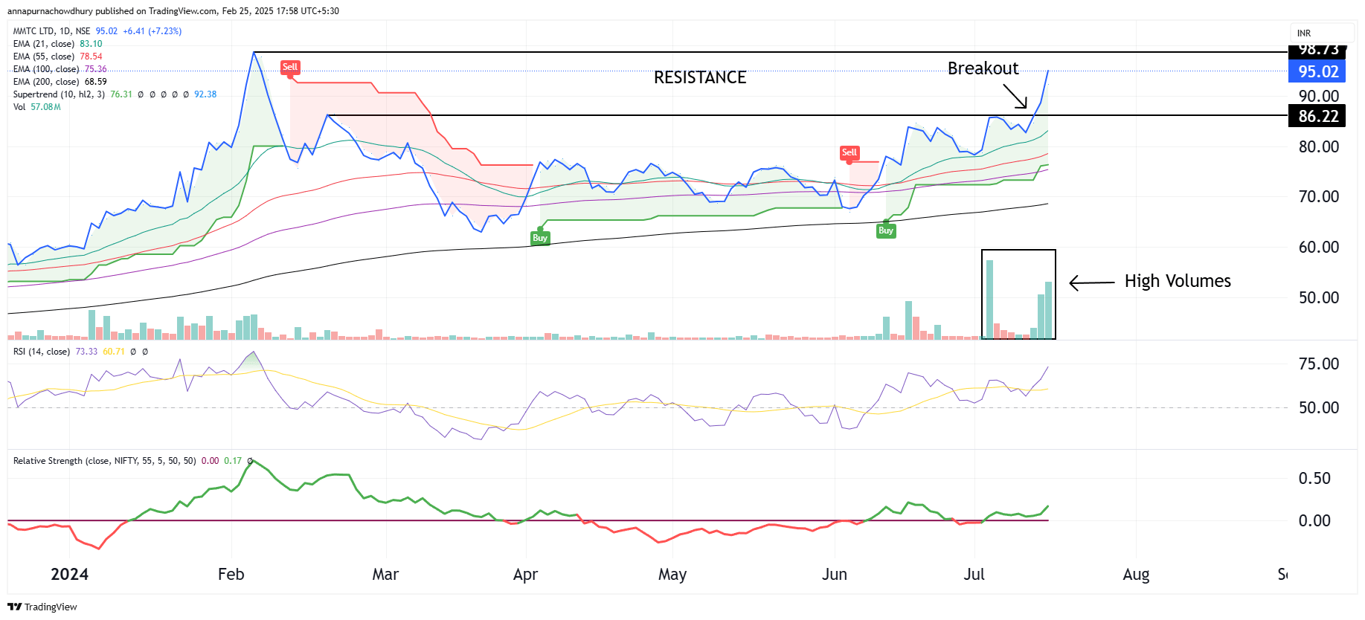Select the arrow pointing to the volume box

coord(1092,282)
